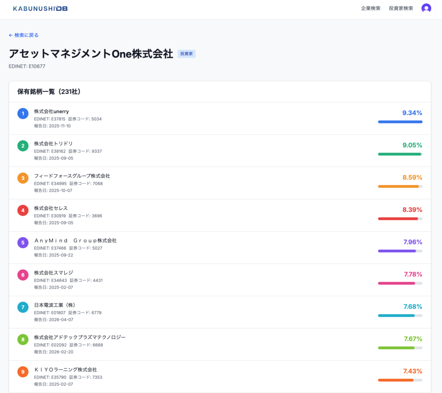Screen dimensions: 442x393
Task: Click the 9.34% holding ratio bar
Action: (x=400, y=122)
